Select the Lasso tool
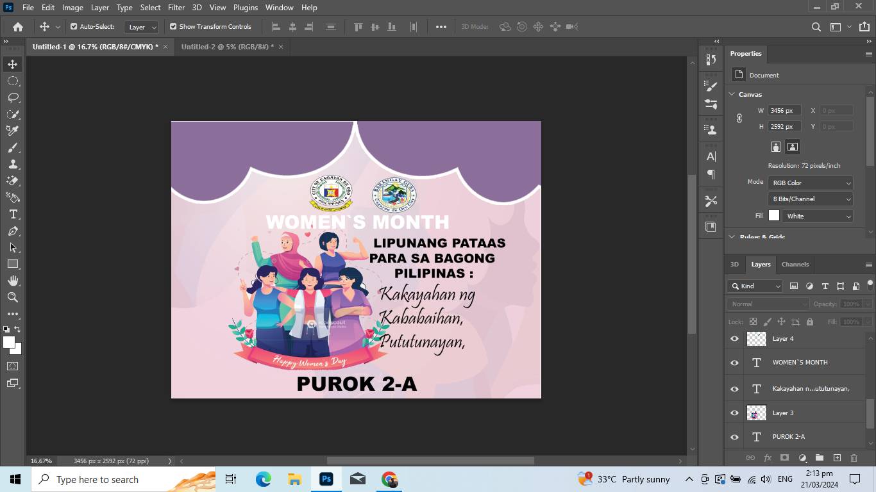This screenshot has height=492, width=876. [x=13, y=97]
